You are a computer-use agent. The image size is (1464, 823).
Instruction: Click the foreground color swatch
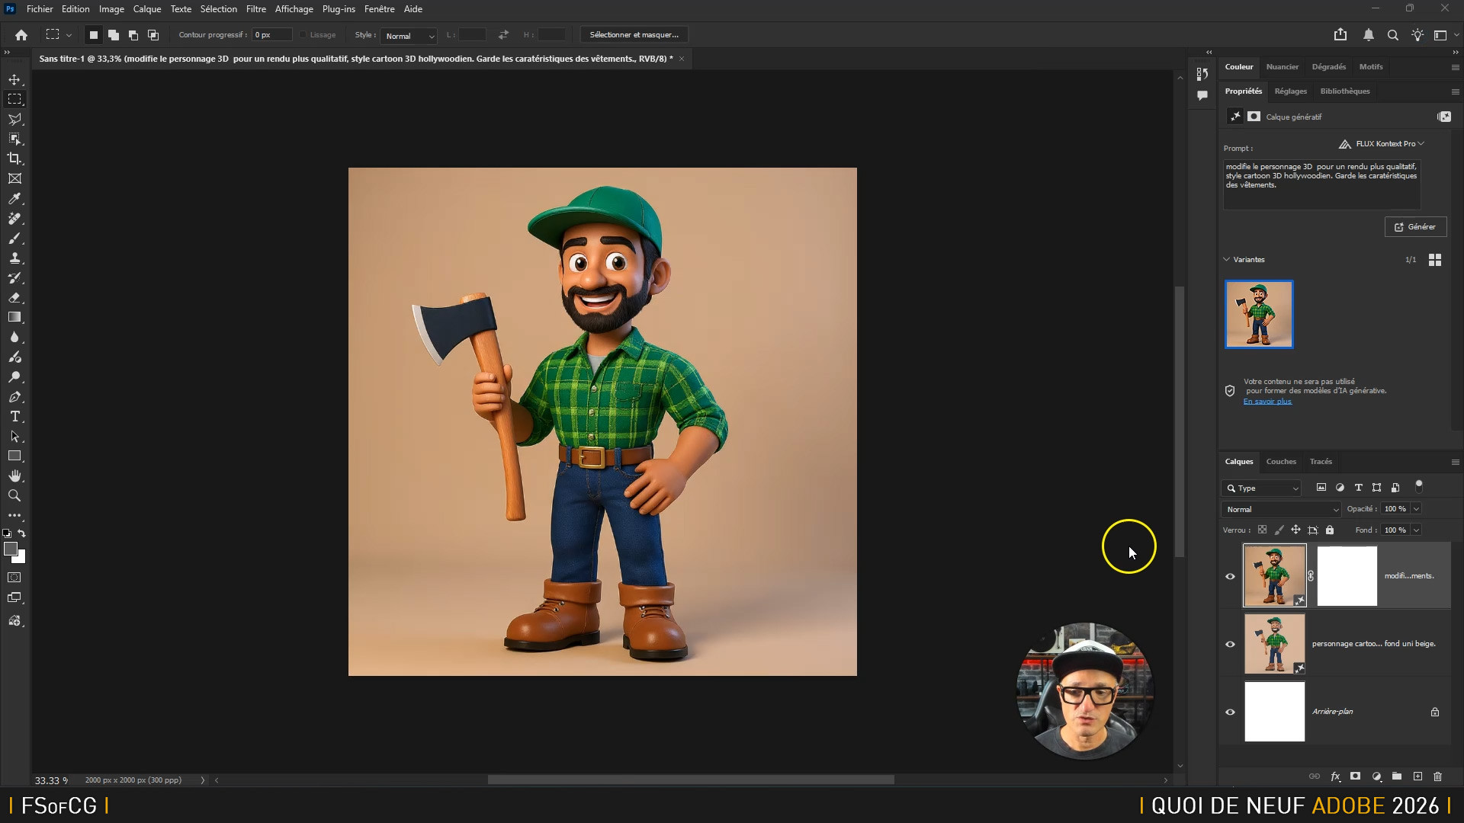[x=10, y=549]
